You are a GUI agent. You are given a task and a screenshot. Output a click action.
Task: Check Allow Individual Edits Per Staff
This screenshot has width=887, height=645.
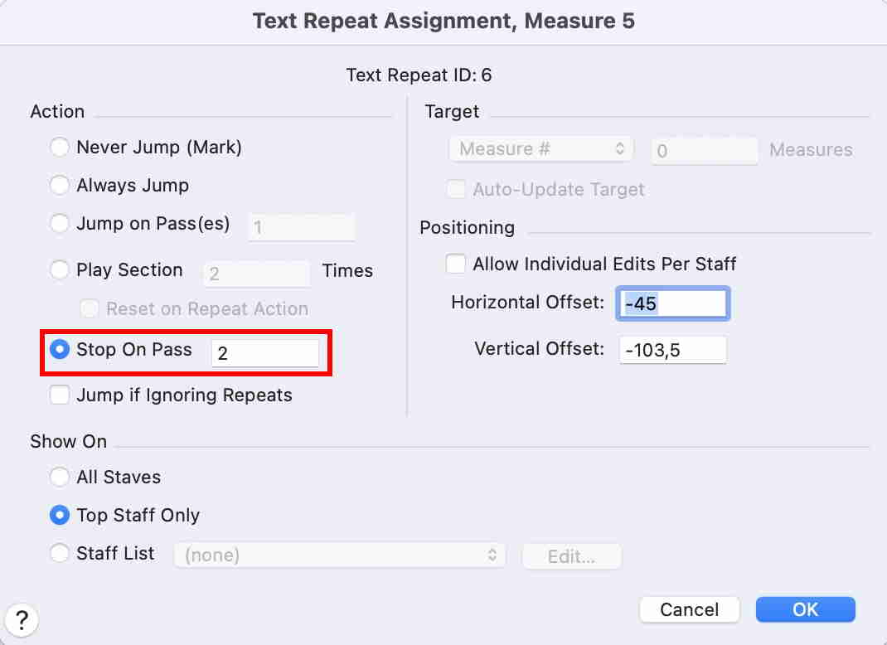[456, 264]
